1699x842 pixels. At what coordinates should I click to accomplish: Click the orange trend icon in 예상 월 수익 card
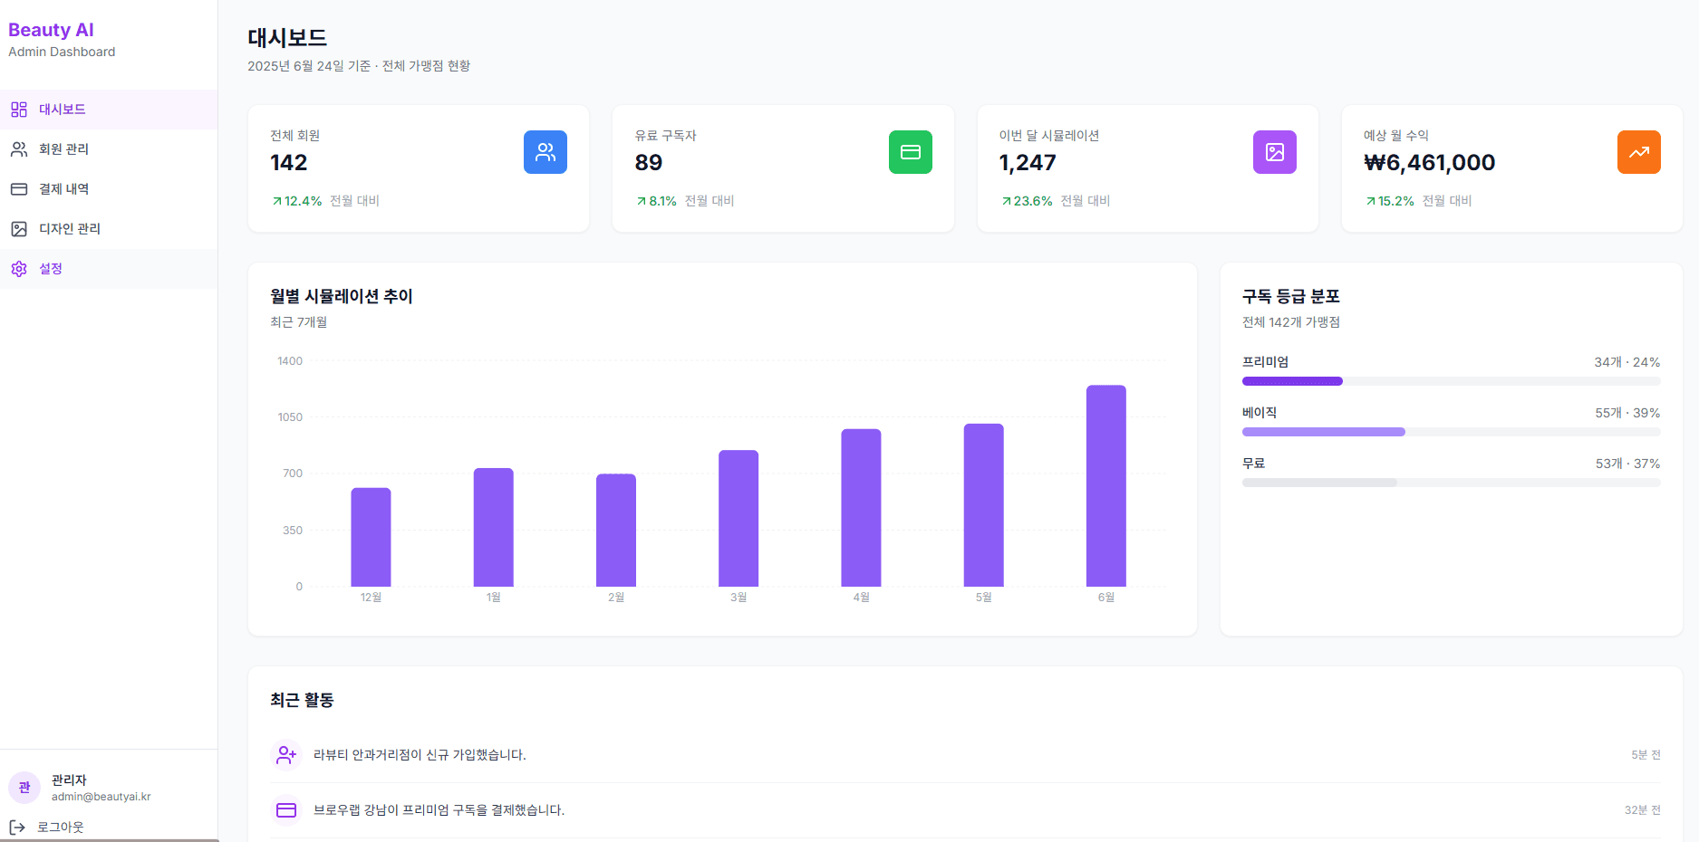(1639, 152)
